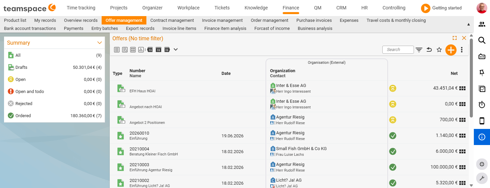Expand the time filter chevron in toolbar
The width and height of the screenshot is (490, 188).
(x=176, y=50)
